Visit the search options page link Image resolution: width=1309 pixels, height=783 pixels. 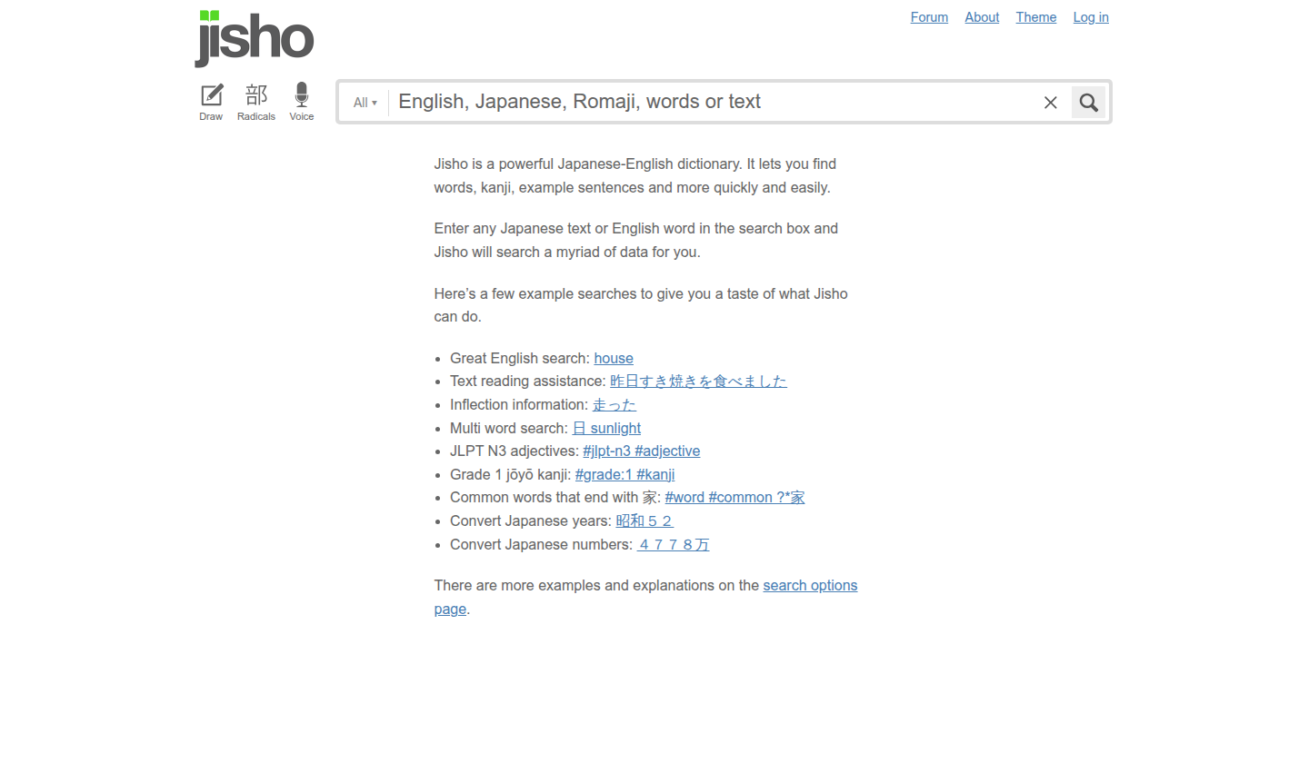point(809,586)
